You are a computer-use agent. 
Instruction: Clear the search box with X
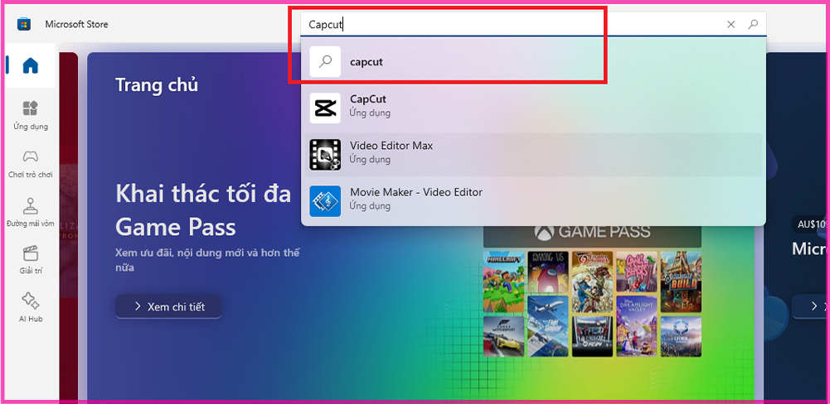point(730,24)
